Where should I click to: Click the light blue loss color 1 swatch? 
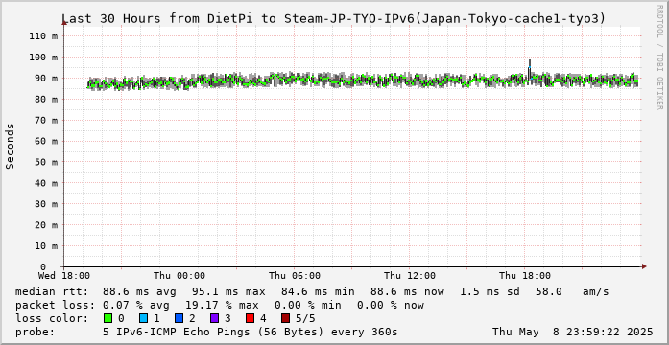pos(143,318)
